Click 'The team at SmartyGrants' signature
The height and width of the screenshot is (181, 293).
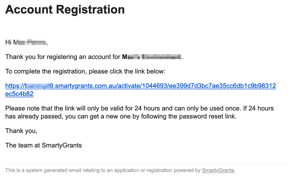tap(43, 145)
